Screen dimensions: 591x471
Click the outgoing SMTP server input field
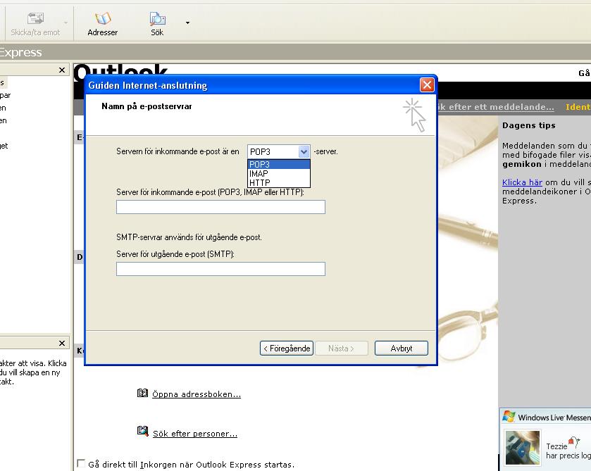coord(221,269)
